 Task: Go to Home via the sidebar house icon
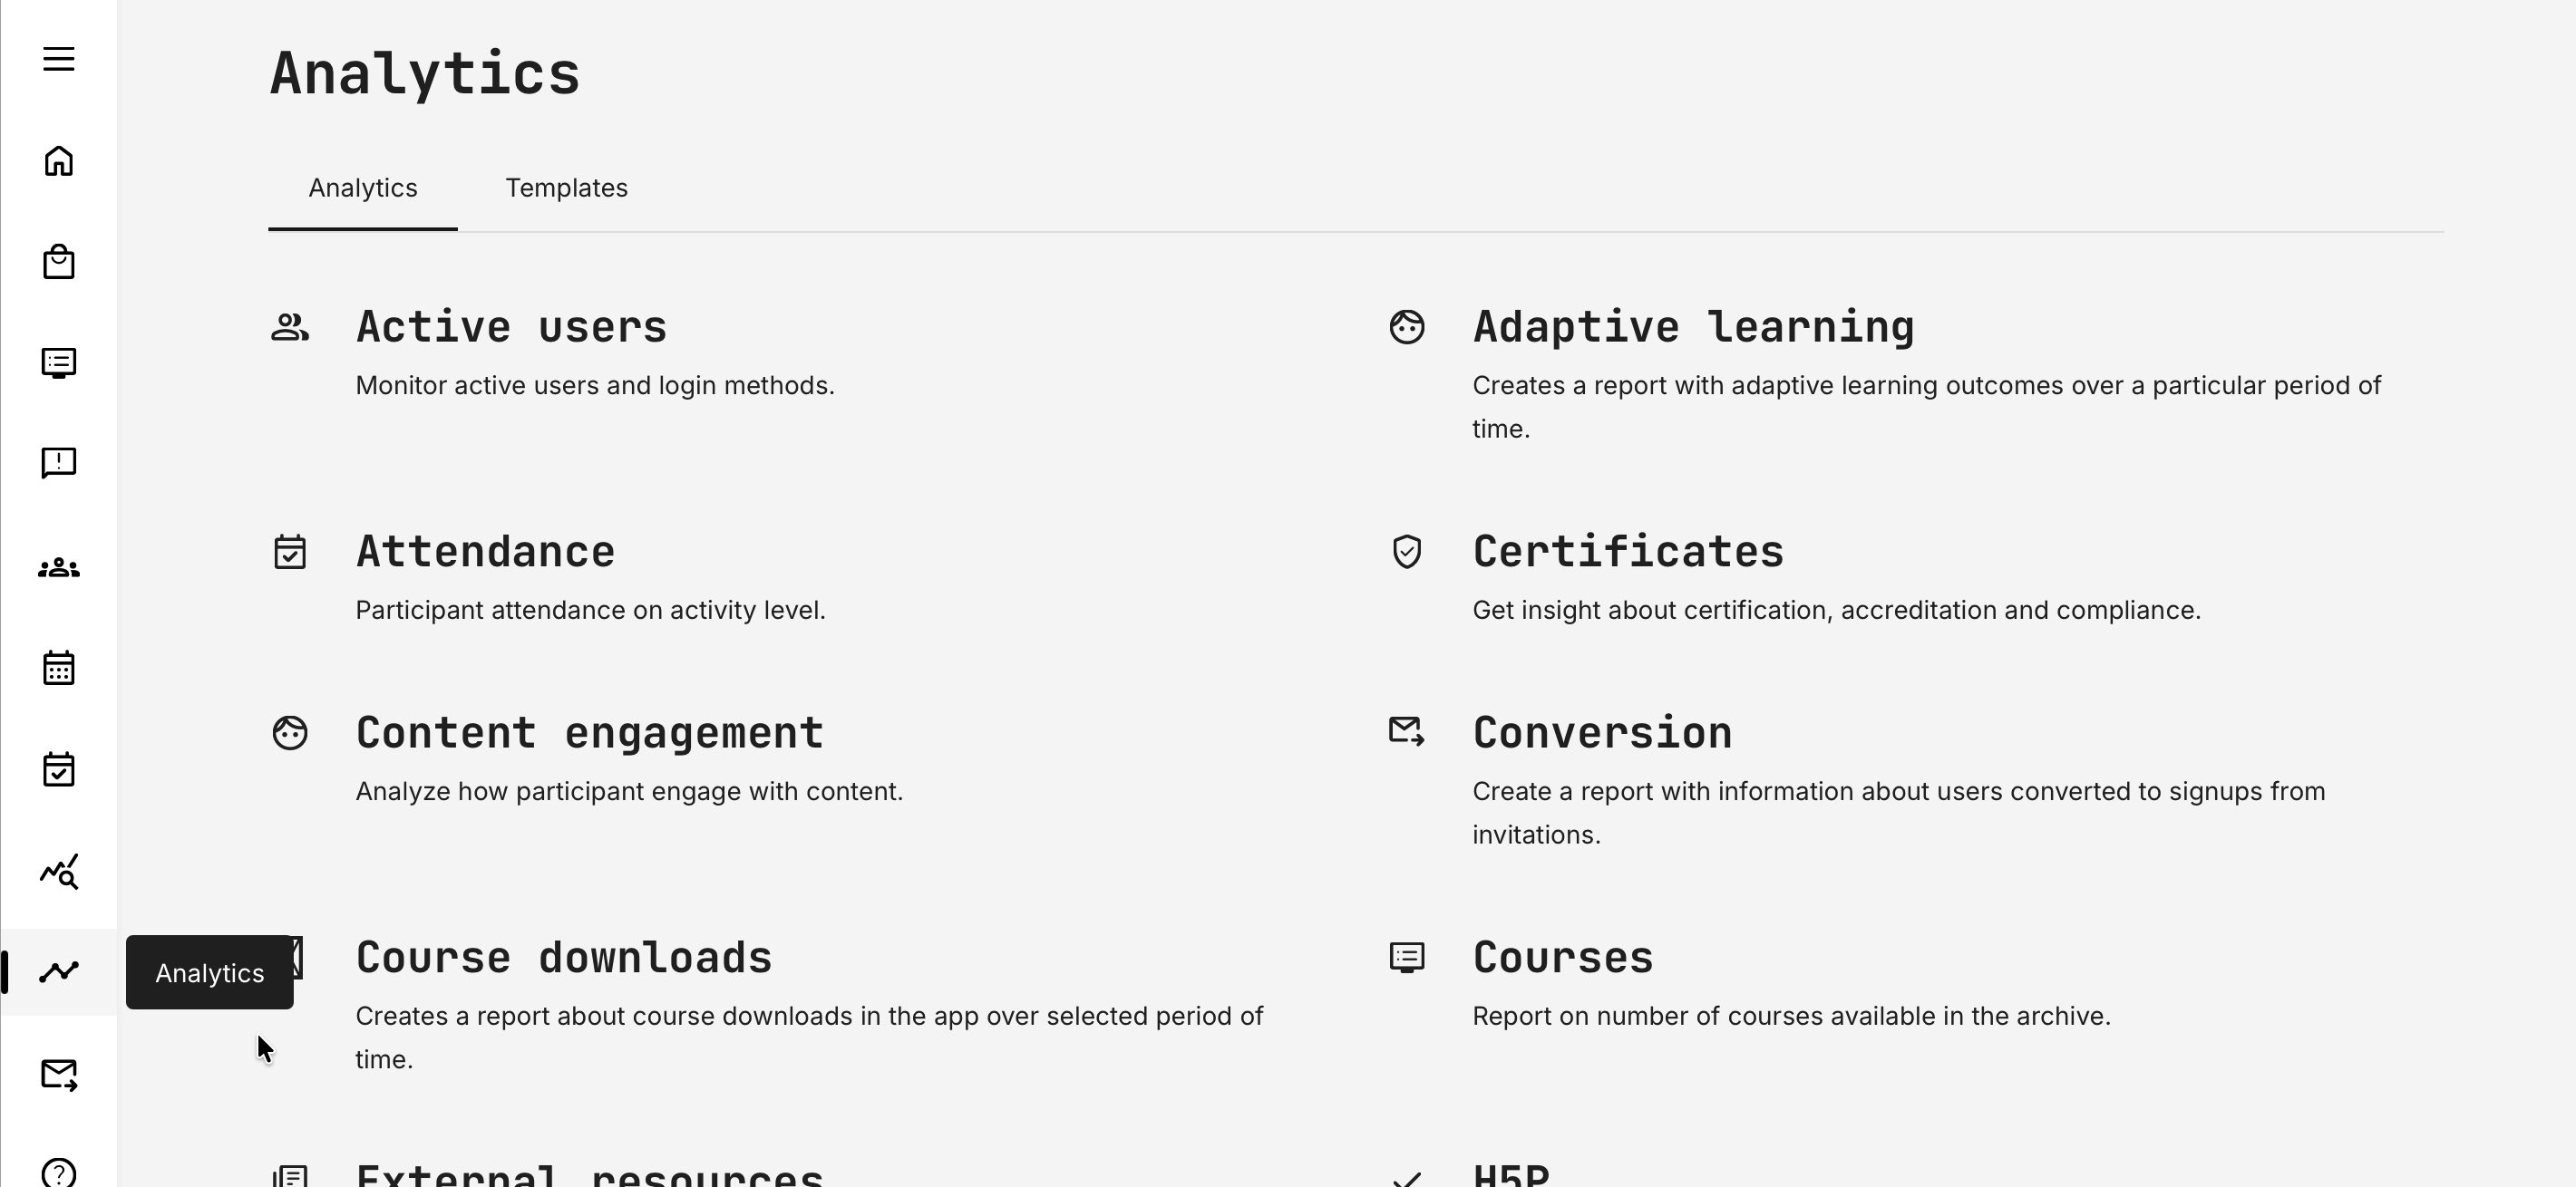coord(59,159)
